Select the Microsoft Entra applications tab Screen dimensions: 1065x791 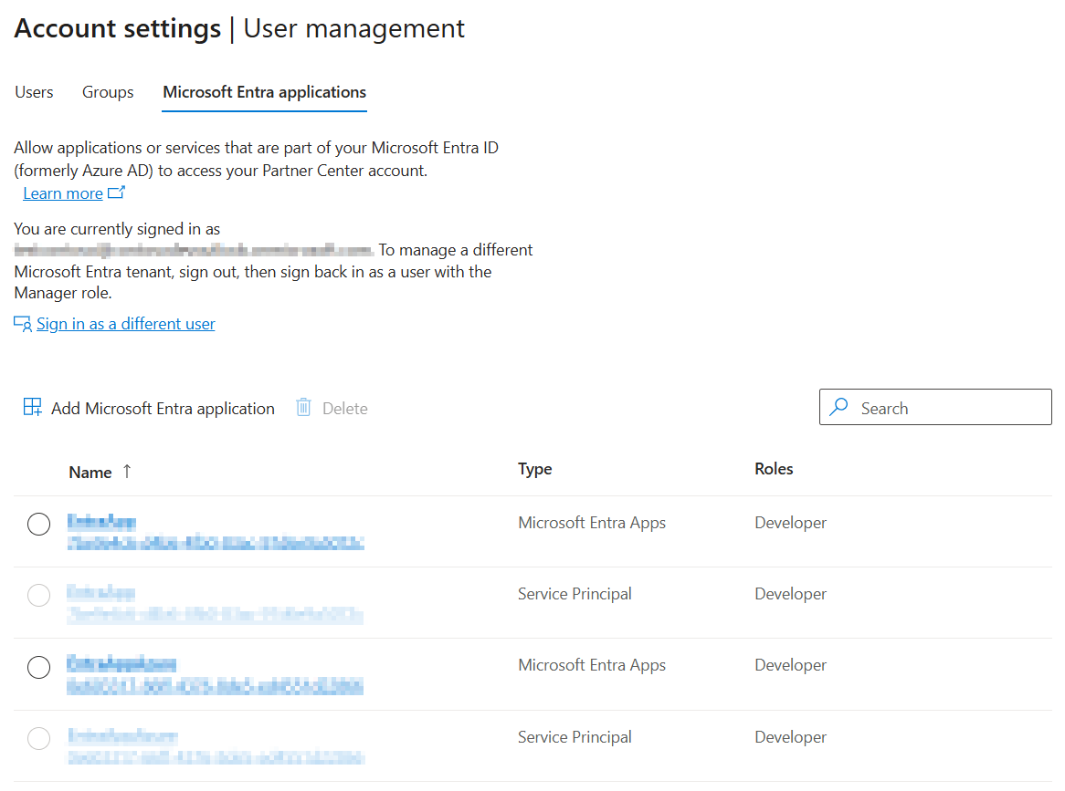coord(264,92)
